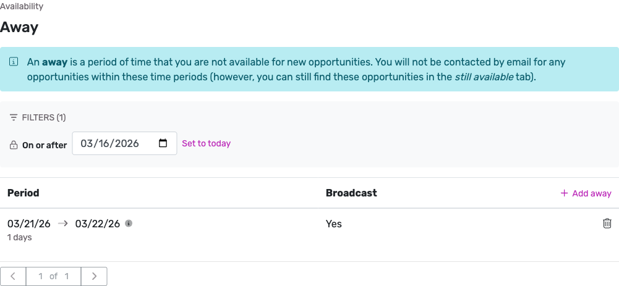Click the Add away link text

592,193
